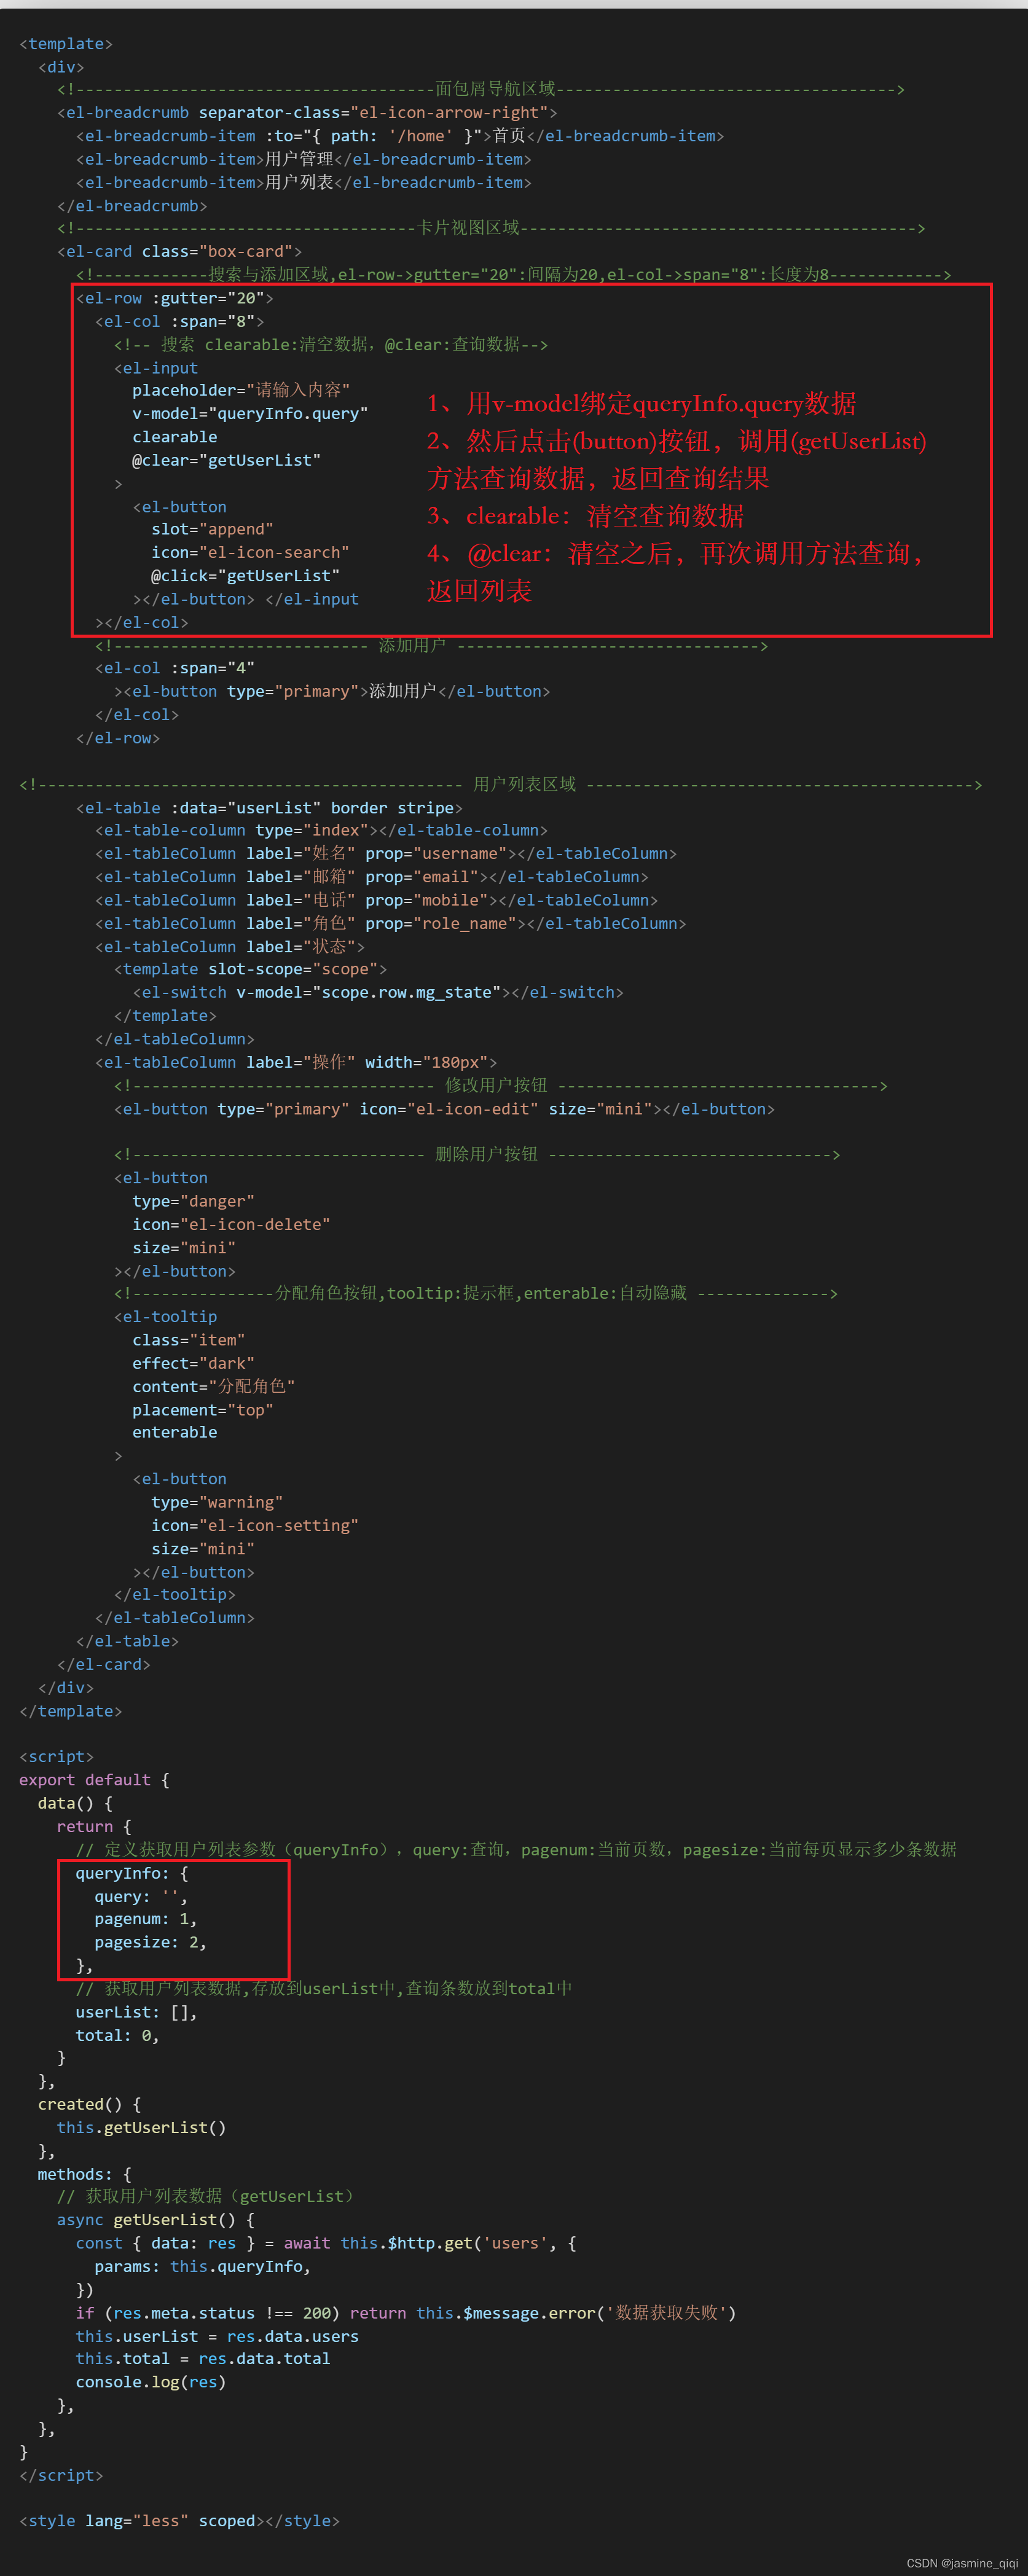Click the opening <el-tooltip tag

point(165,1317)
